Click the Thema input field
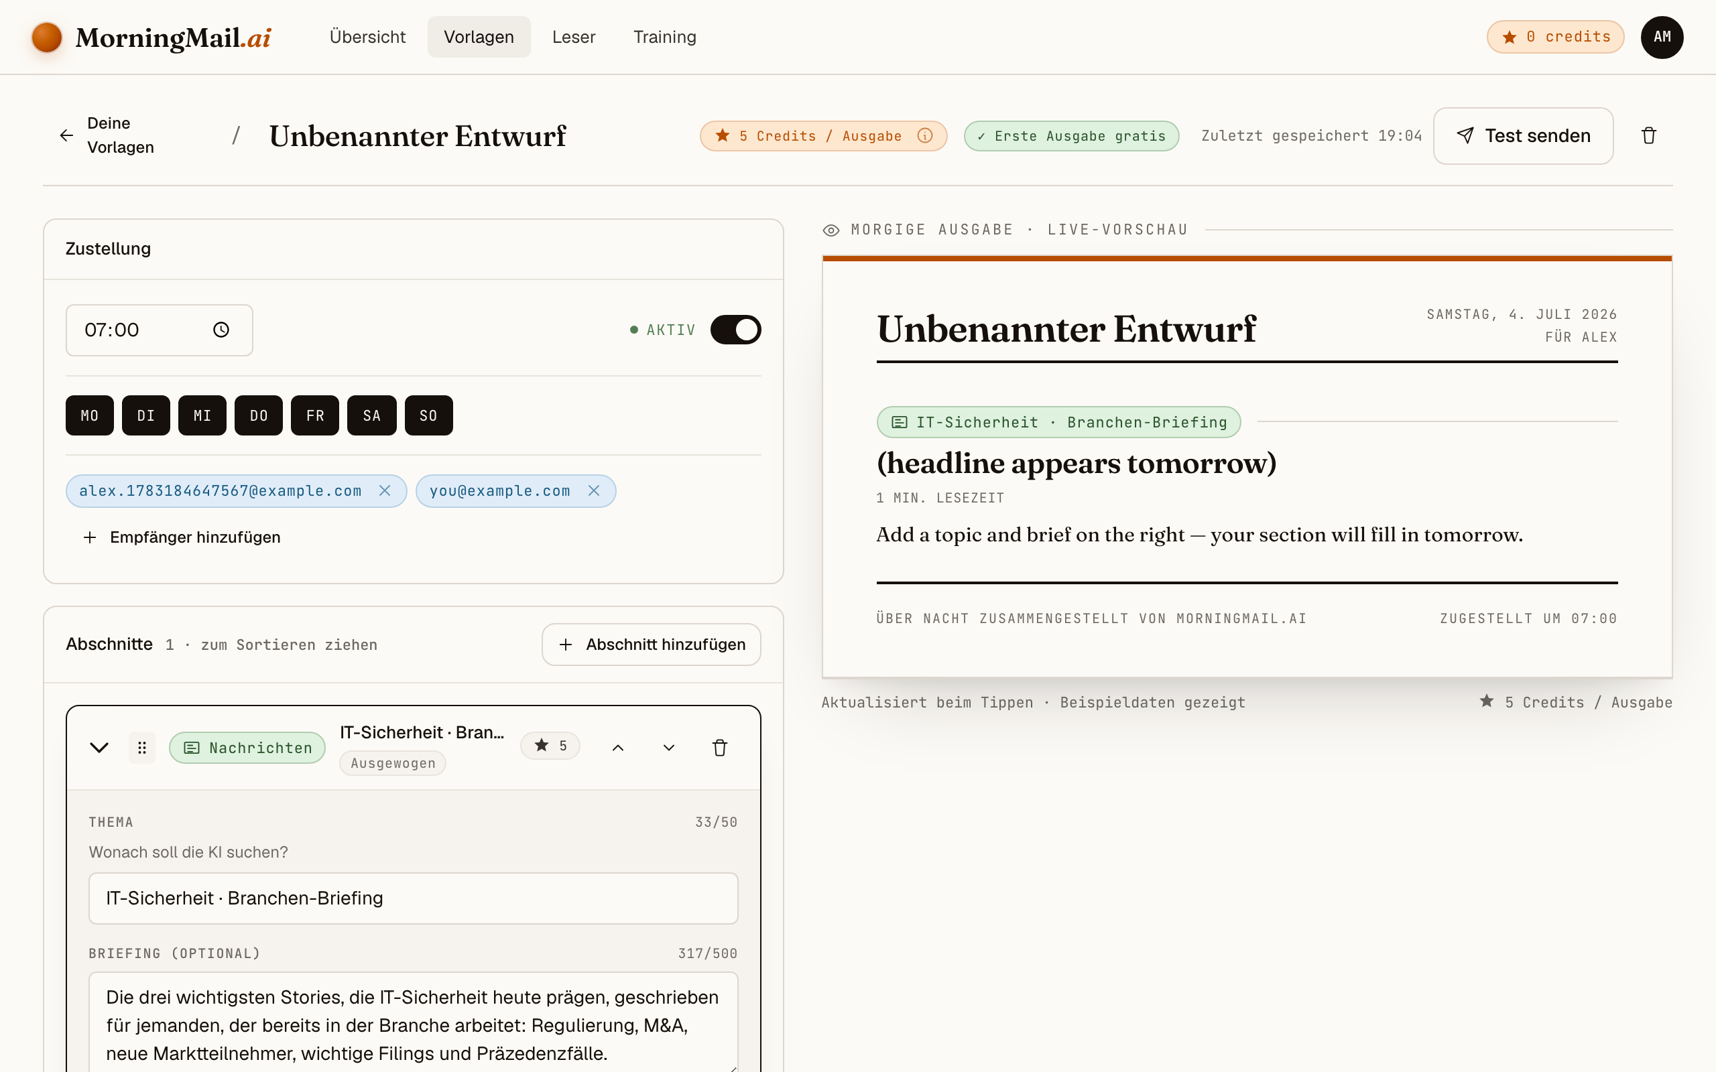Screen dimensions: 1716x1072 [413, 898]
